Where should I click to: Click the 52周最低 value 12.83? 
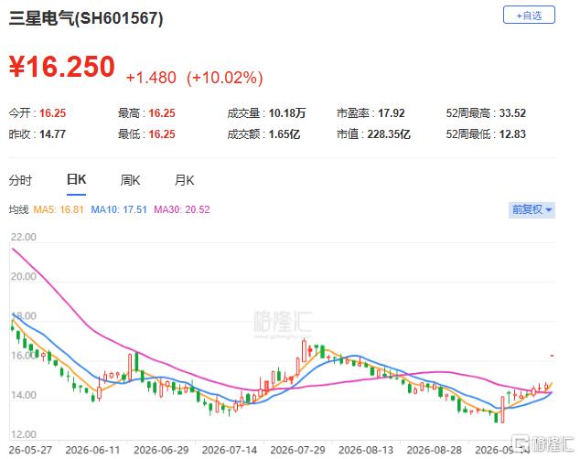pyautogui.click(x=512, y=133)
